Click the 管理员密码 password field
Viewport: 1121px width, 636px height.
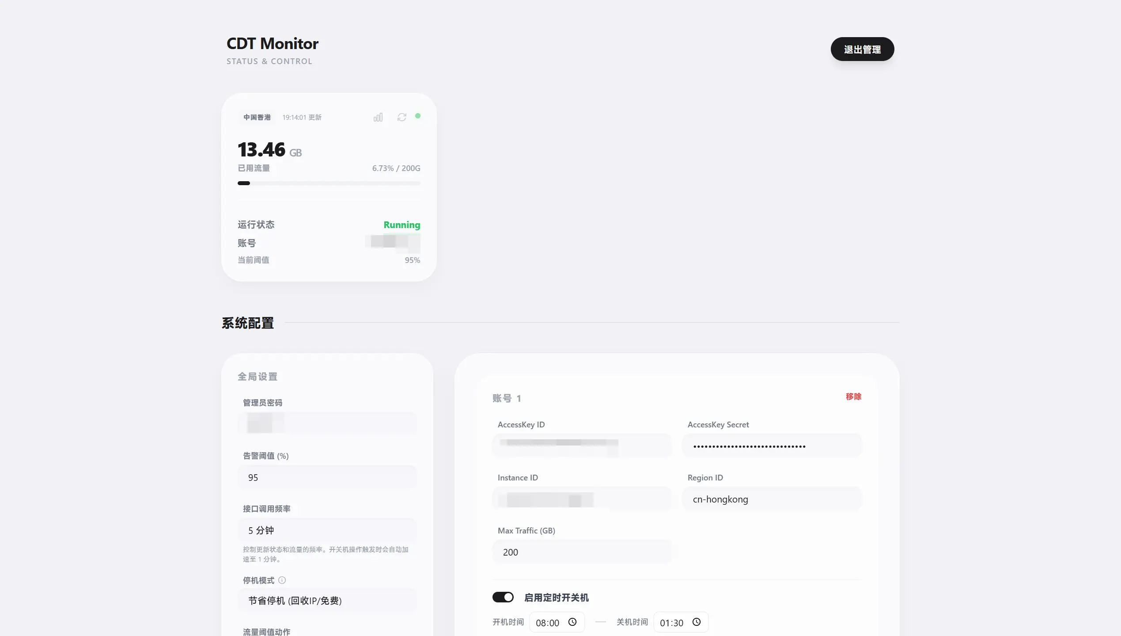[328, 423]
